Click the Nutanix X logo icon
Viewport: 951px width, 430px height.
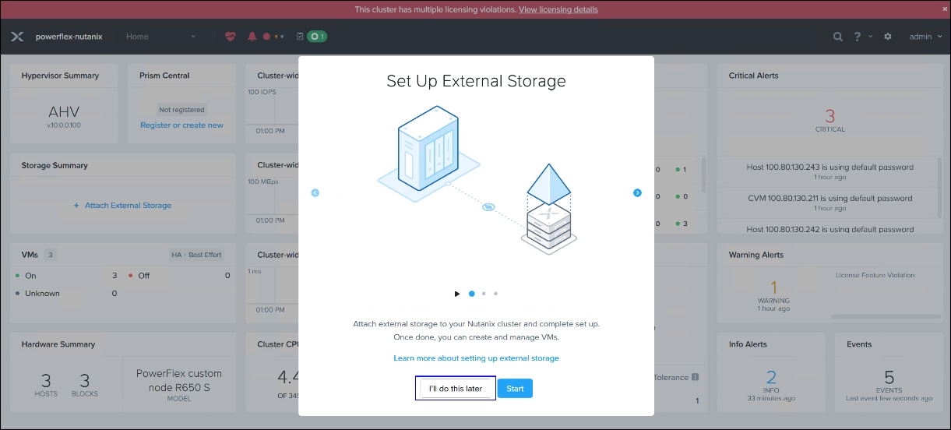click(x=17, y=37)
